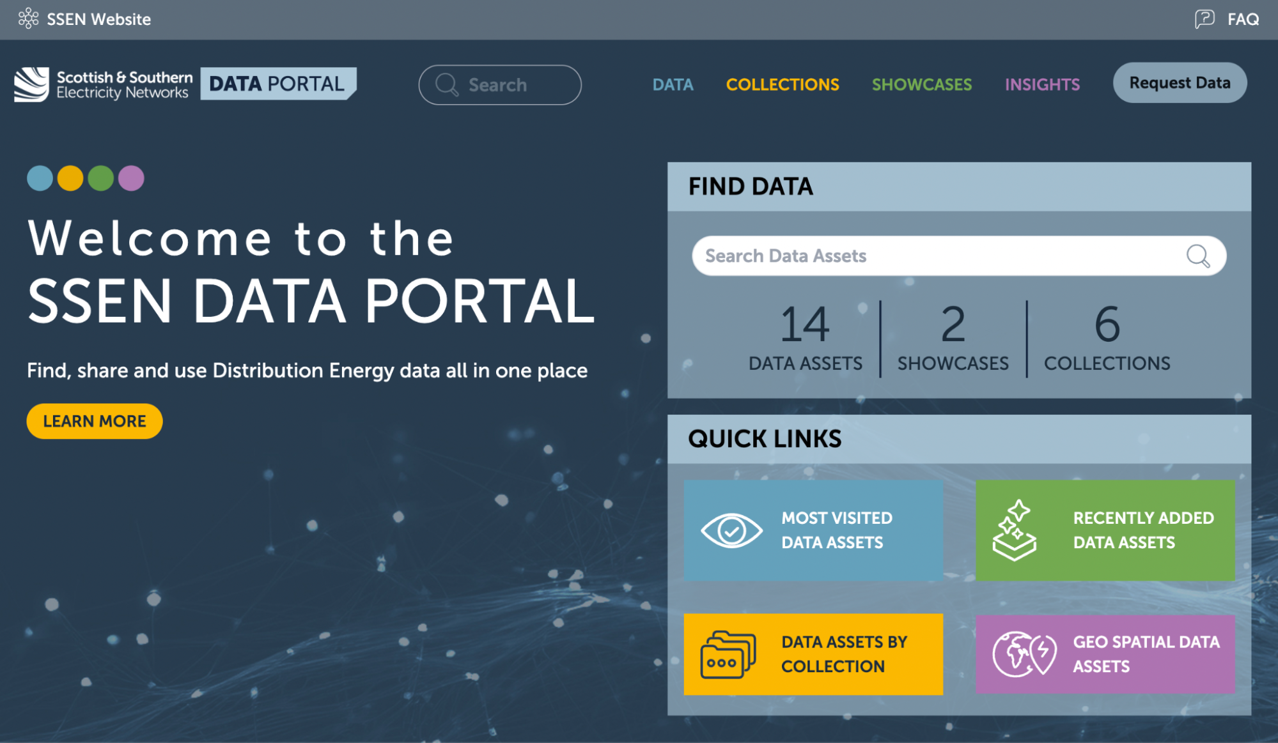Open the SHOWCASES menu item
Screen dimensions: 1278x743
[x=922, y=84]
